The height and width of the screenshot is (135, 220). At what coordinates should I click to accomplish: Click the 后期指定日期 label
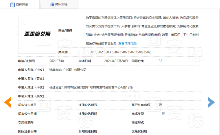point(88,131)
